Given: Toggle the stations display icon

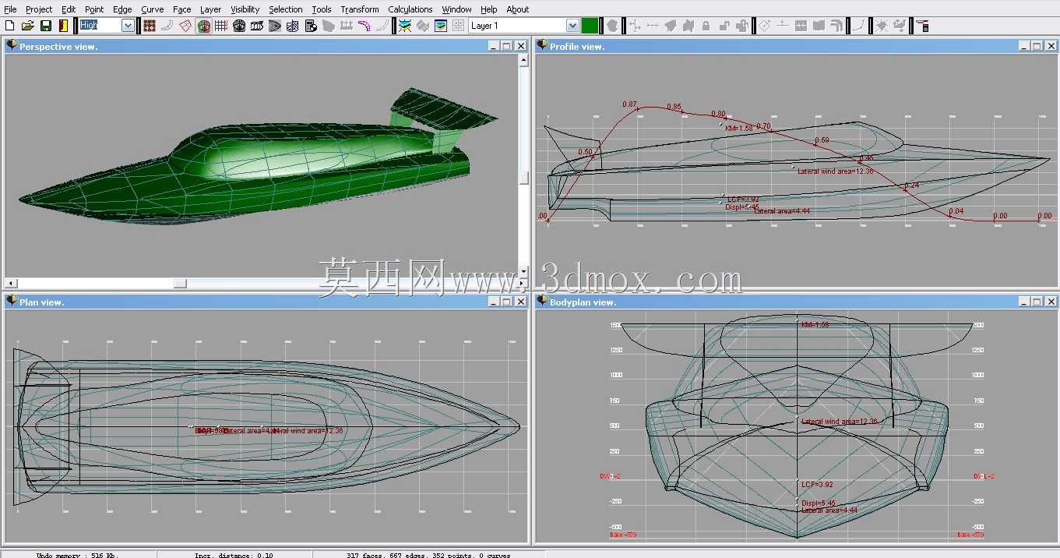Looking at the screenshot, I should coord(238,26).
